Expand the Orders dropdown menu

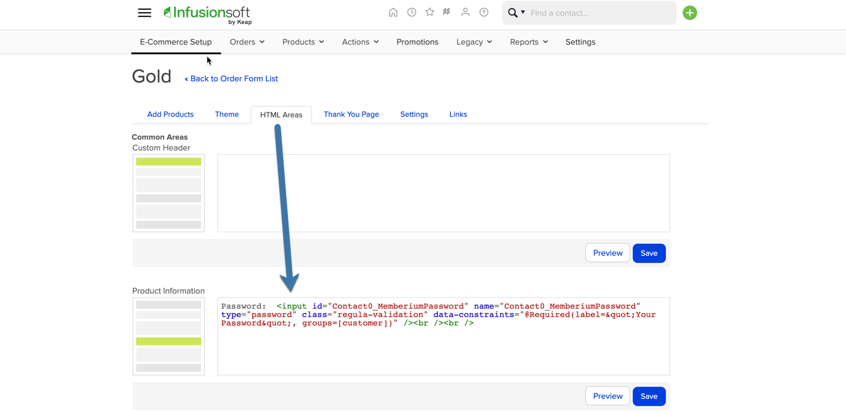pyautogui.click(x=247, y=42)
